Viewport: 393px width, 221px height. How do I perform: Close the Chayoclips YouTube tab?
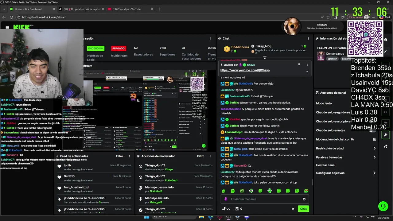(x=152, y=9)
